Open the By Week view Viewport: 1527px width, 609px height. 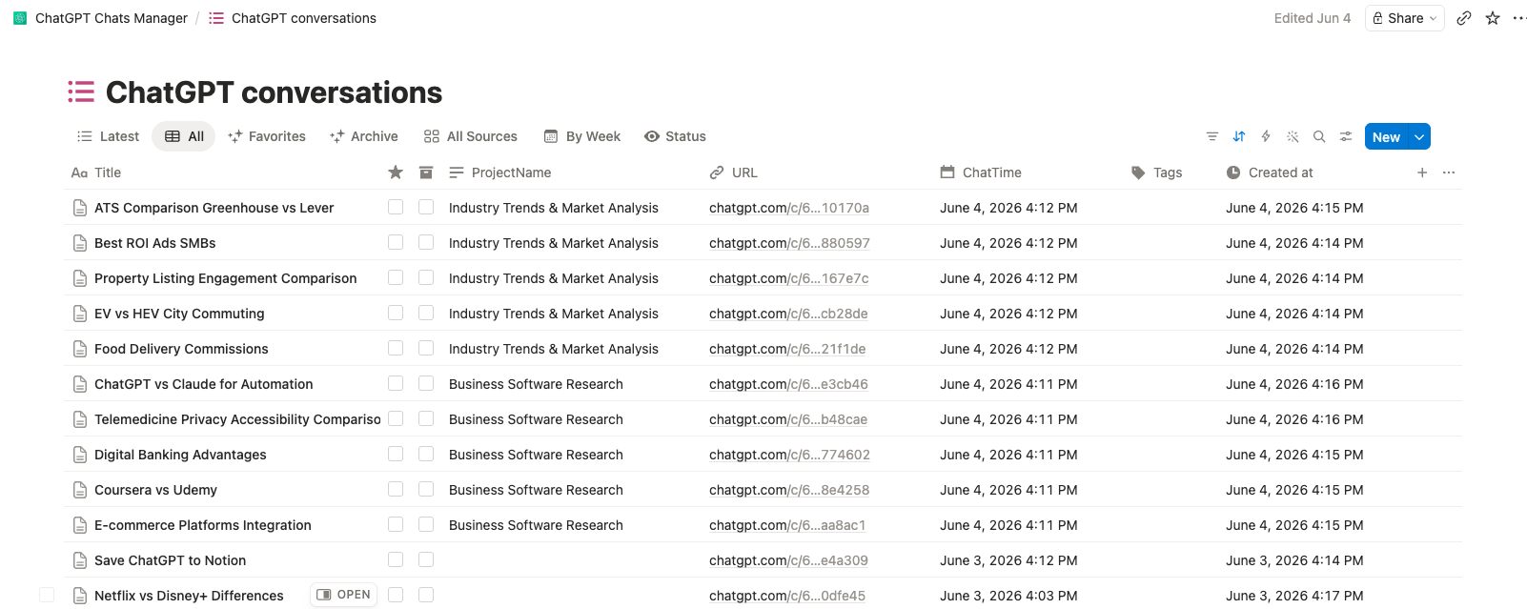[x=582, y=136]
